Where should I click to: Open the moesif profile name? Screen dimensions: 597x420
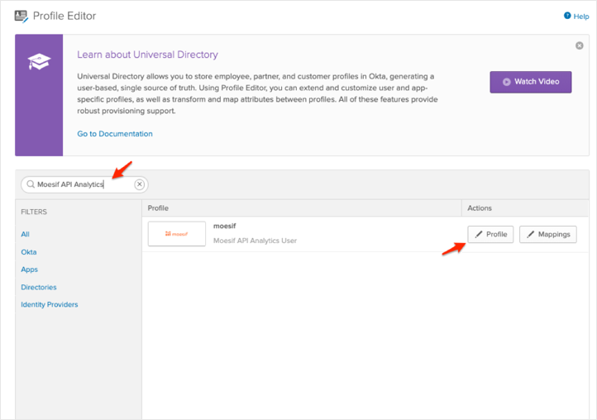(x=225, y=226)
